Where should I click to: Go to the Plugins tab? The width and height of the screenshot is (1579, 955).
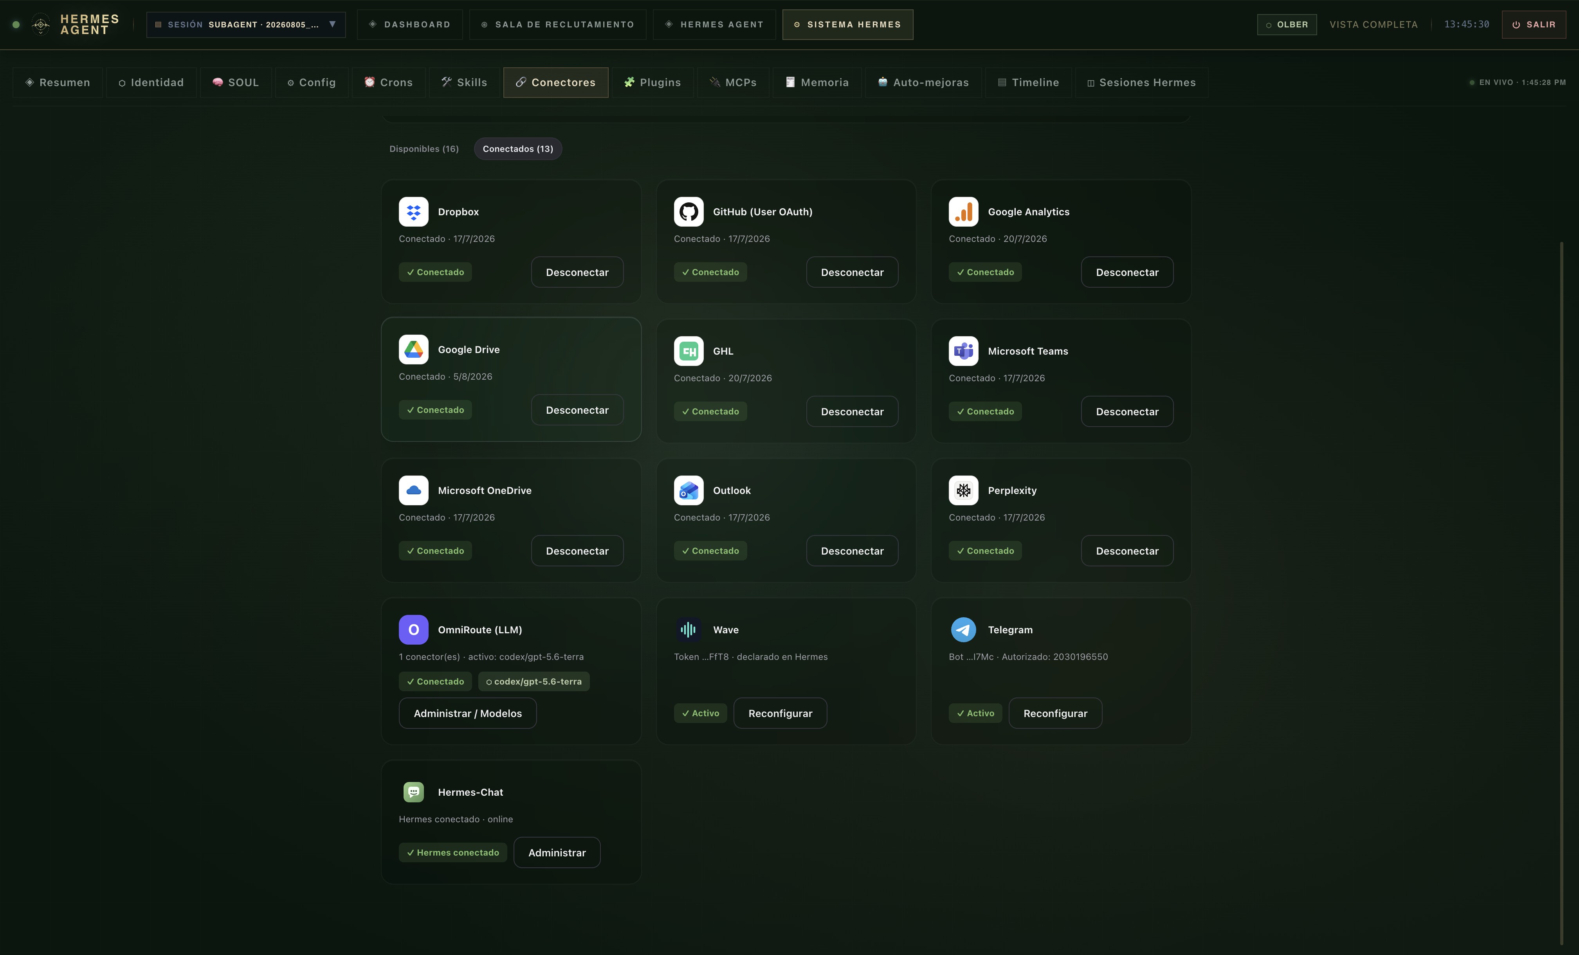coord(653,82)
